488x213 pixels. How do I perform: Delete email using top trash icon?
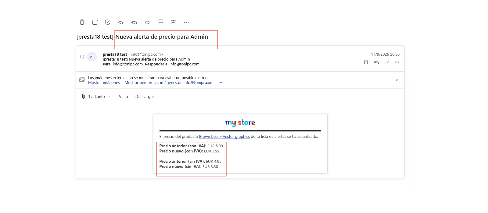click(82, 22)
